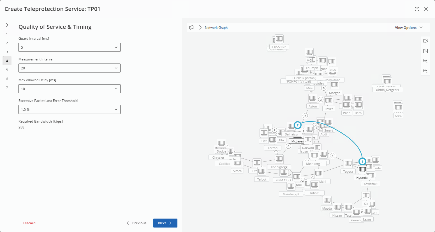Click Discard to cancel the service
Viewport: 435px width, 232px height.
(x=29, y=223)
